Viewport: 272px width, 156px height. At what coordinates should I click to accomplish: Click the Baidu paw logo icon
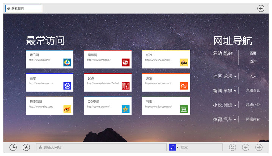click(67, 86)
